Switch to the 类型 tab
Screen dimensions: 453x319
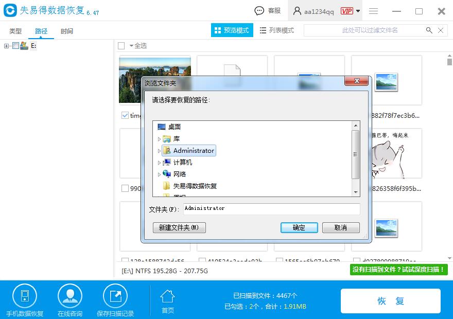point(15,31)
